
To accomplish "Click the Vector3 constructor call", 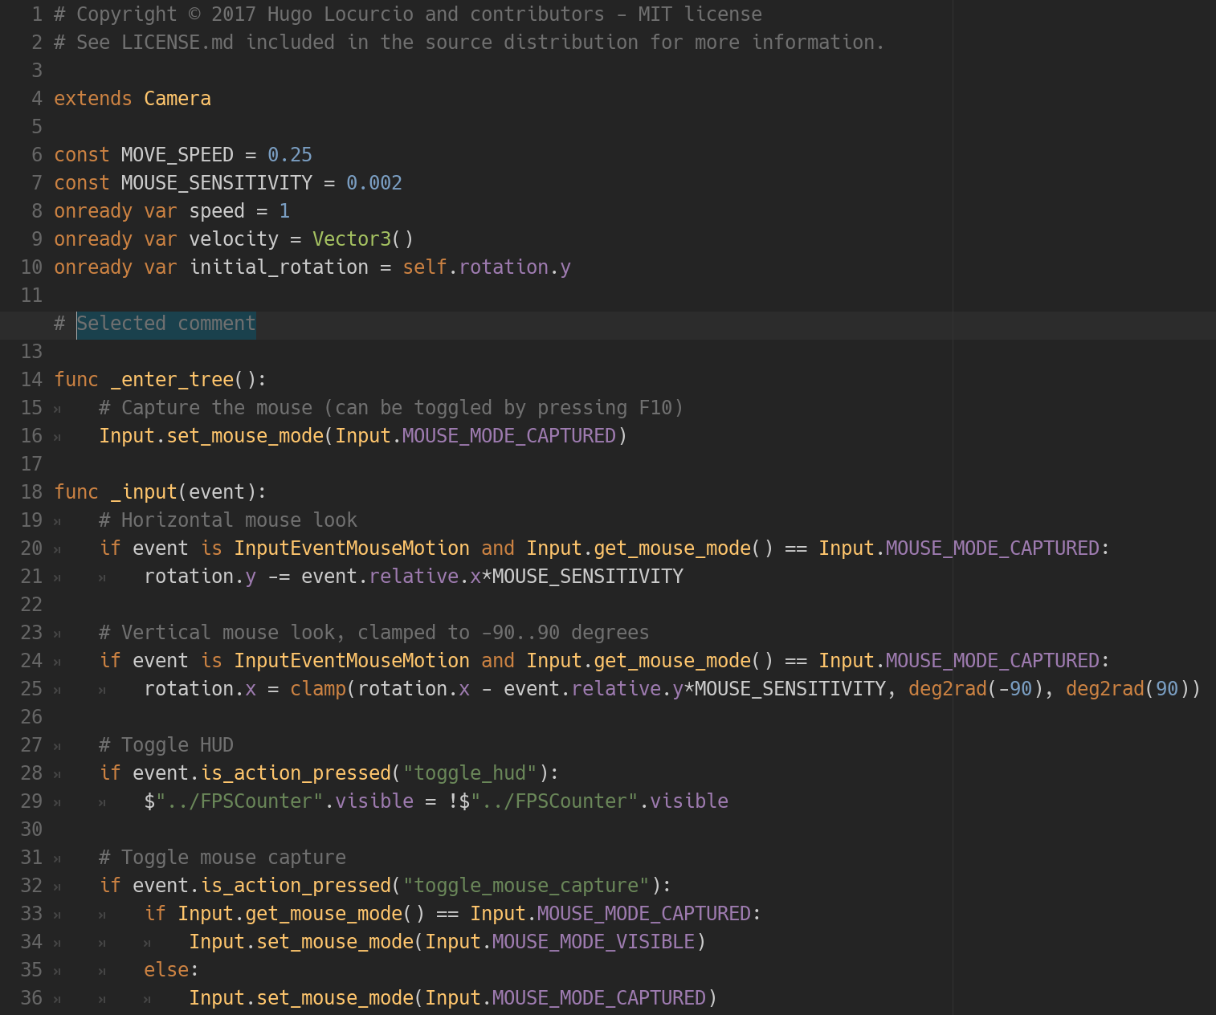I will coord(351,239).
